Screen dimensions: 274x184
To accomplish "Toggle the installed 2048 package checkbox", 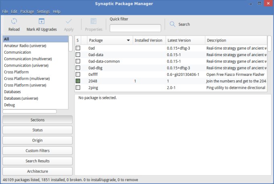I will 78,81.
